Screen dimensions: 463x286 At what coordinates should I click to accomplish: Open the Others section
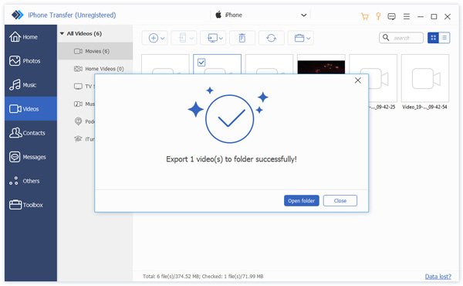click(30, 181)
